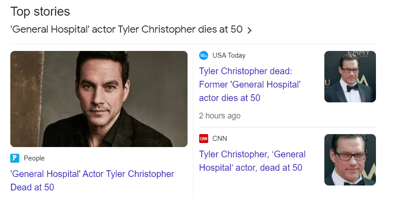The image size is (393, 198).
Task: Expand the top story via the chevron arrow
Action: click(250, 30)
